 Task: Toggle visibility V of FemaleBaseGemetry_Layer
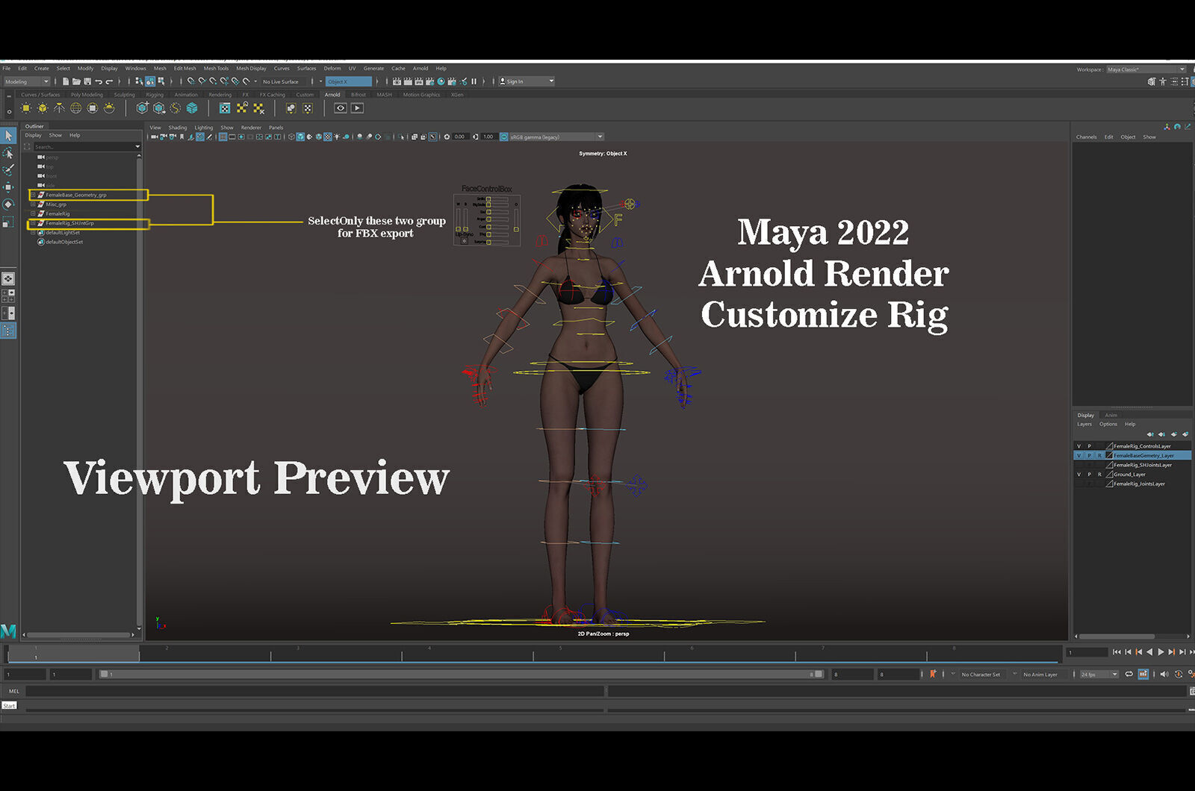click(x=1078, y=455)
